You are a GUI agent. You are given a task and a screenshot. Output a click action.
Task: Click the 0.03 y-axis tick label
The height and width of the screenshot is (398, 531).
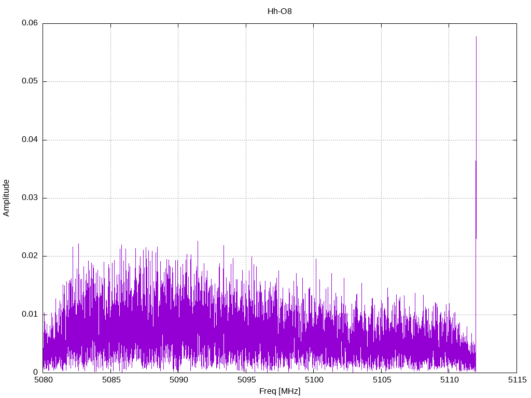30,198
